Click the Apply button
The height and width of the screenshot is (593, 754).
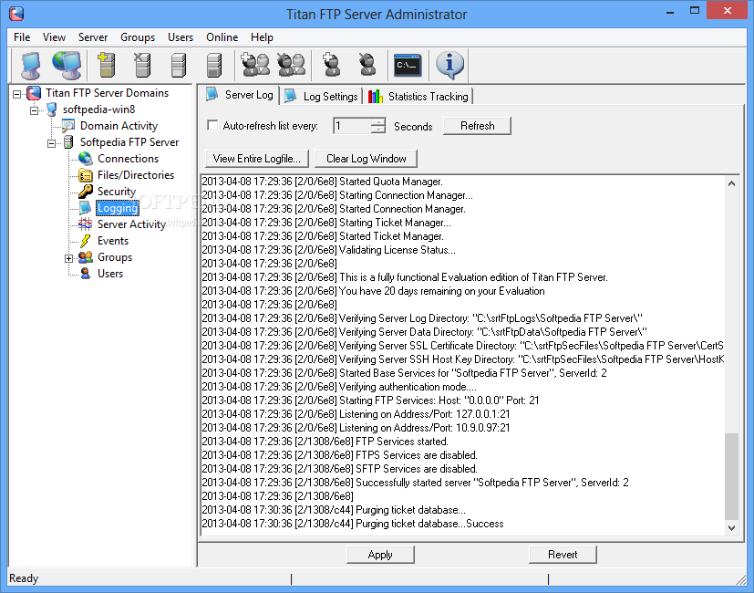click(380, 555)
